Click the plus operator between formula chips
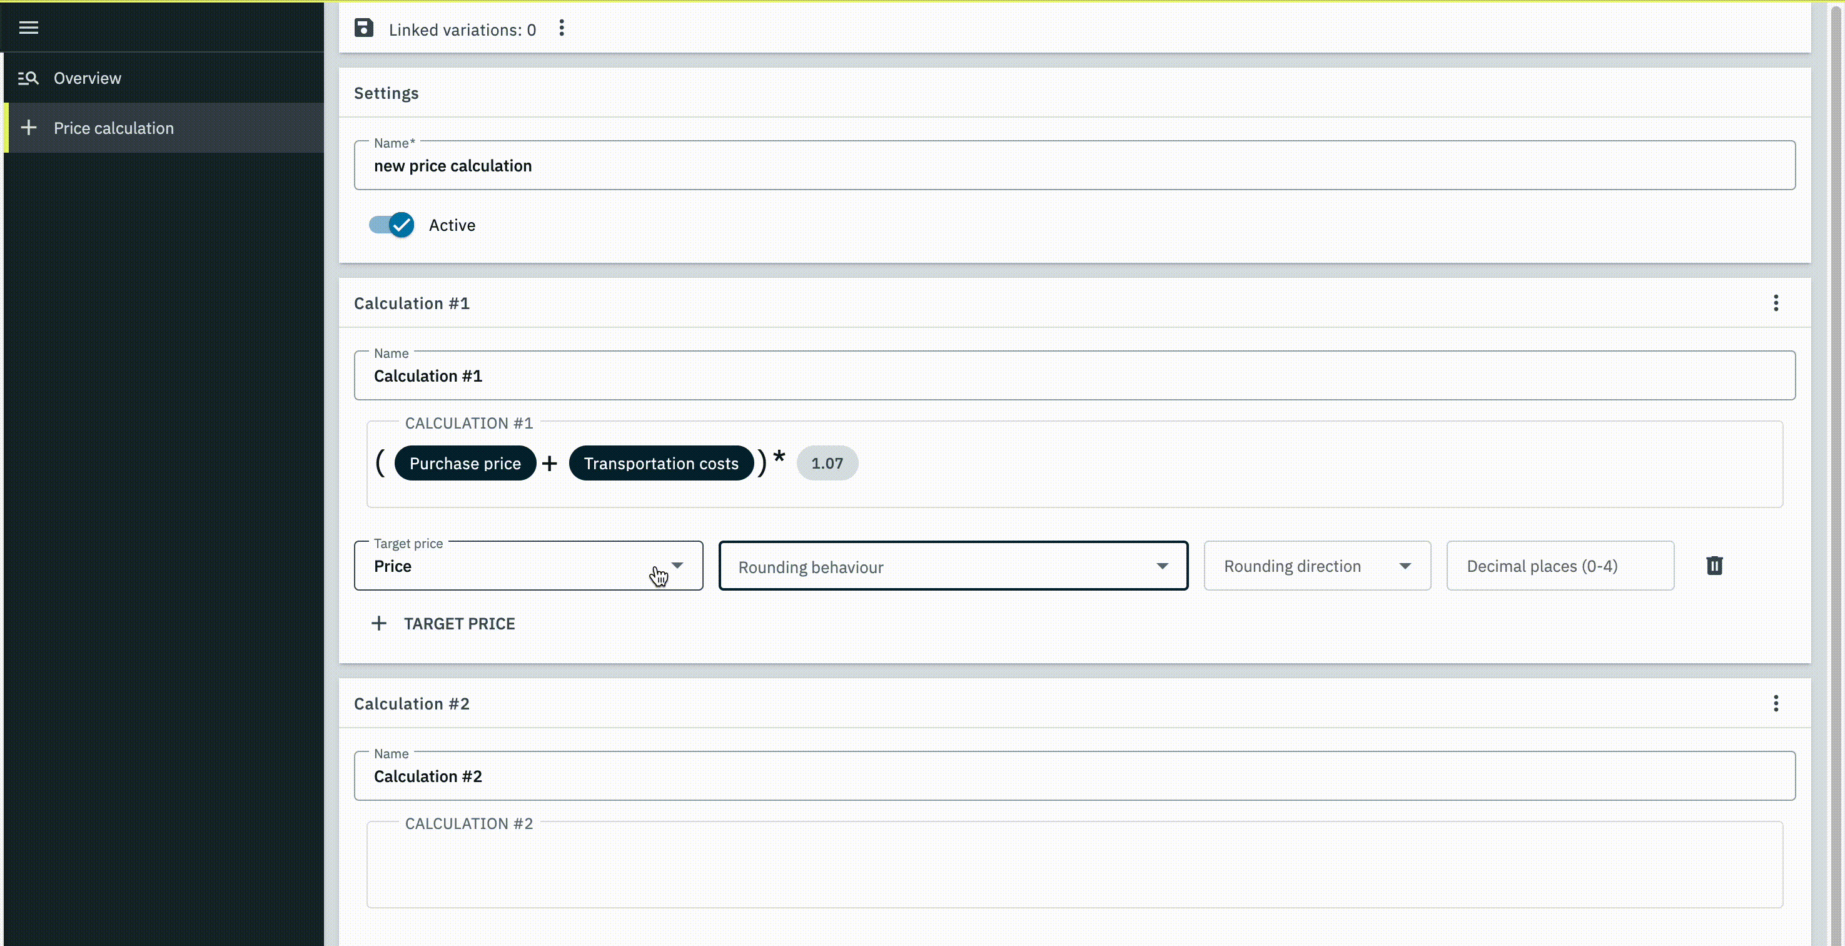The width and height of the screenshot is (1845, 946). [x=549, y=464]
